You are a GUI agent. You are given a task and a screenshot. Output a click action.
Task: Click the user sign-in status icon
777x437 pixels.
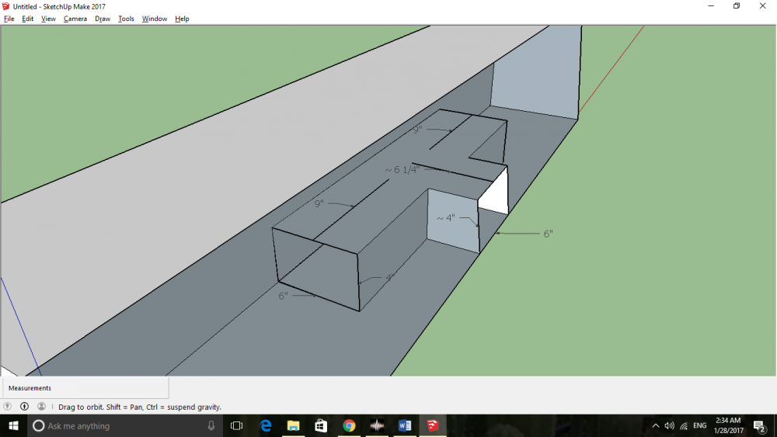tap(42, 406)
